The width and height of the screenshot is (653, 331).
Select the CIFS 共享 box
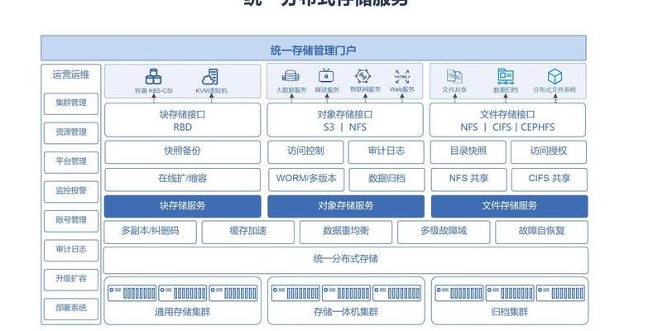550,180
